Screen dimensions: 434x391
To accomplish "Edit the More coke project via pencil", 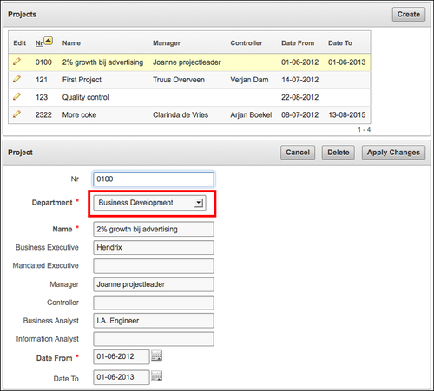I will [x=16, y=114].
